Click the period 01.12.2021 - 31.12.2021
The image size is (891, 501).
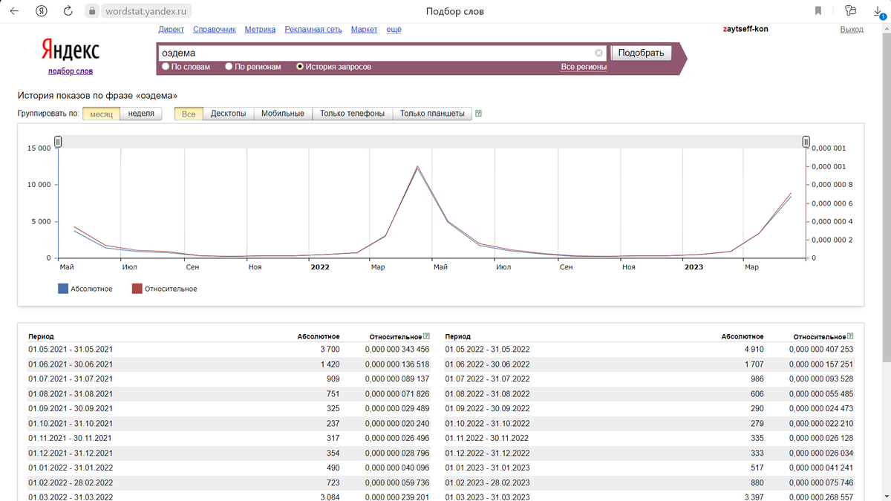71,453
